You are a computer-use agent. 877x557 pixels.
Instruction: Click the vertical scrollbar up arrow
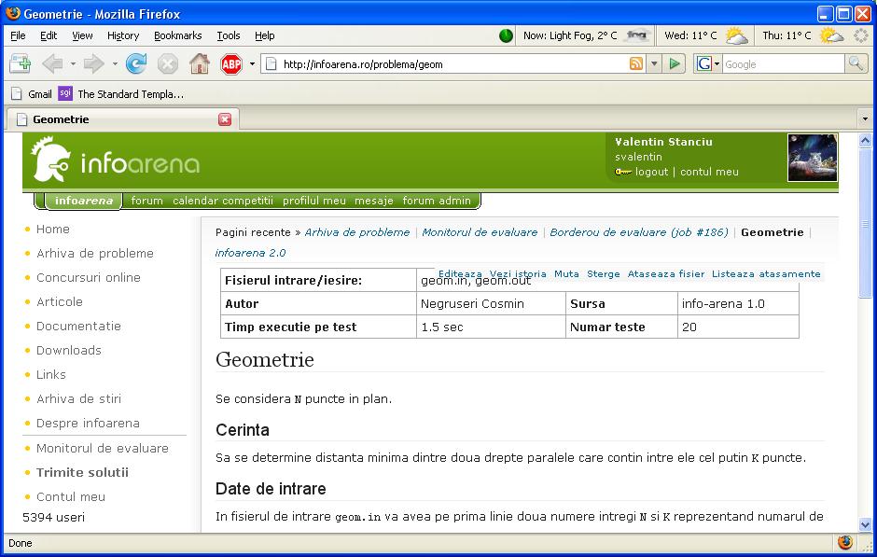865,140
